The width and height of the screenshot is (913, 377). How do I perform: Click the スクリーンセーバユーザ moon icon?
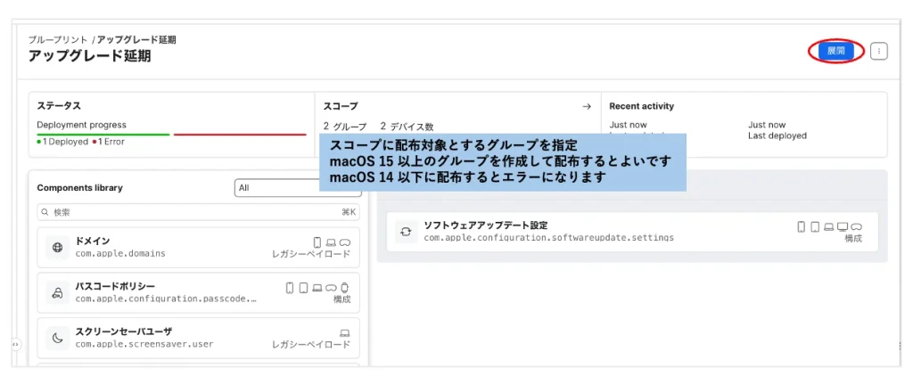point(58,338)
